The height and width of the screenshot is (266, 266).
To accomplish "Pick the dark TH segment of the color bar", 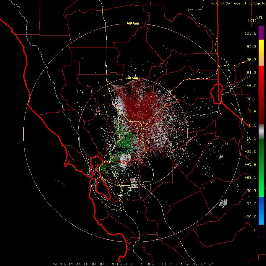I will (x=261, y=231).
